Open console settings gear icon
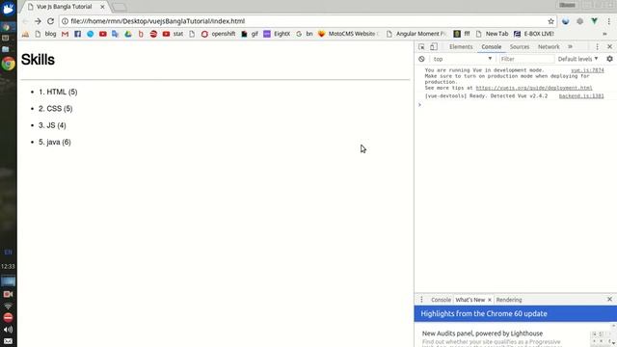 (609, 59)
